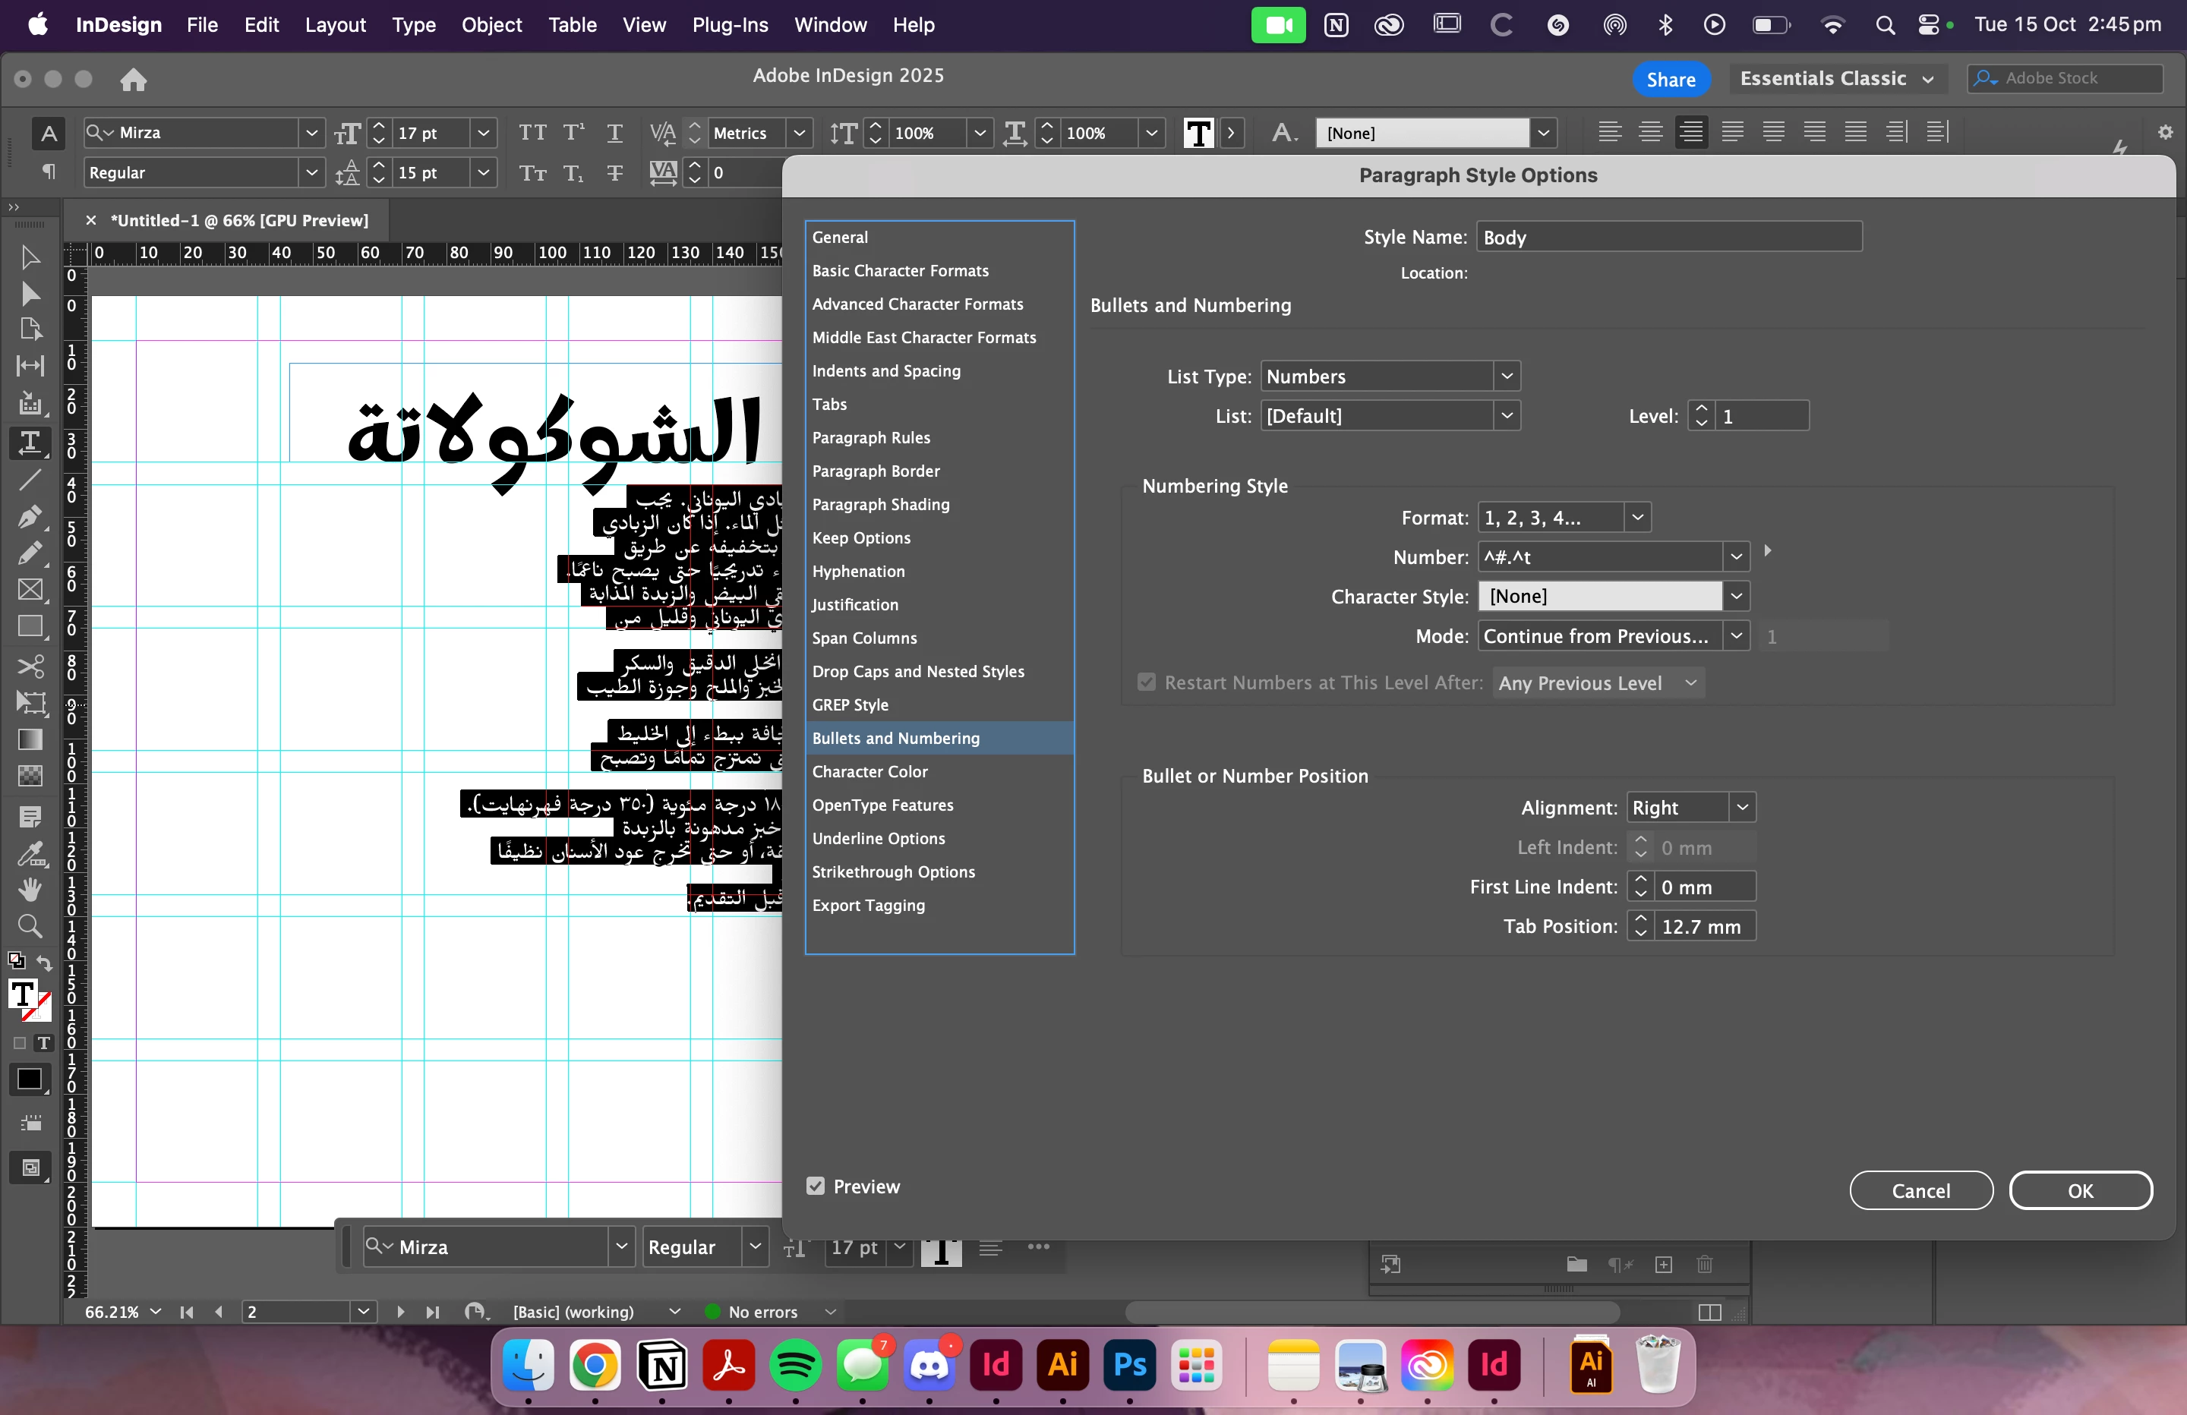Open the Layout menu
Image resolution: width=2187 pixels, height=1415 pixels.
(336, 25)
